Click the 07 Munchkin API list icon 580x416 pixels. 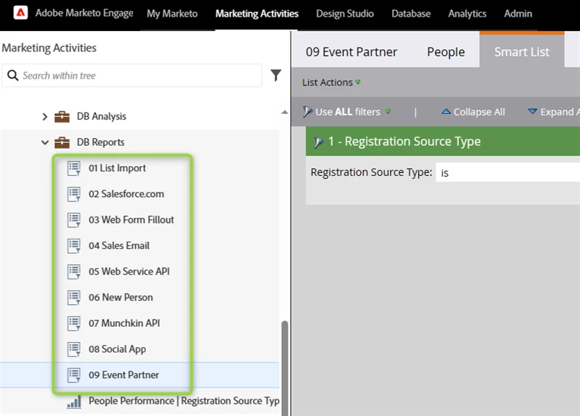click(x=74, y=324)
